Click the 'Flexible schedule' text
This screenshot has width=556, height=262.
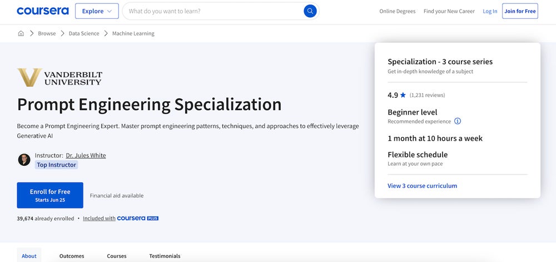pyautogui.click(x=418, y=155)
